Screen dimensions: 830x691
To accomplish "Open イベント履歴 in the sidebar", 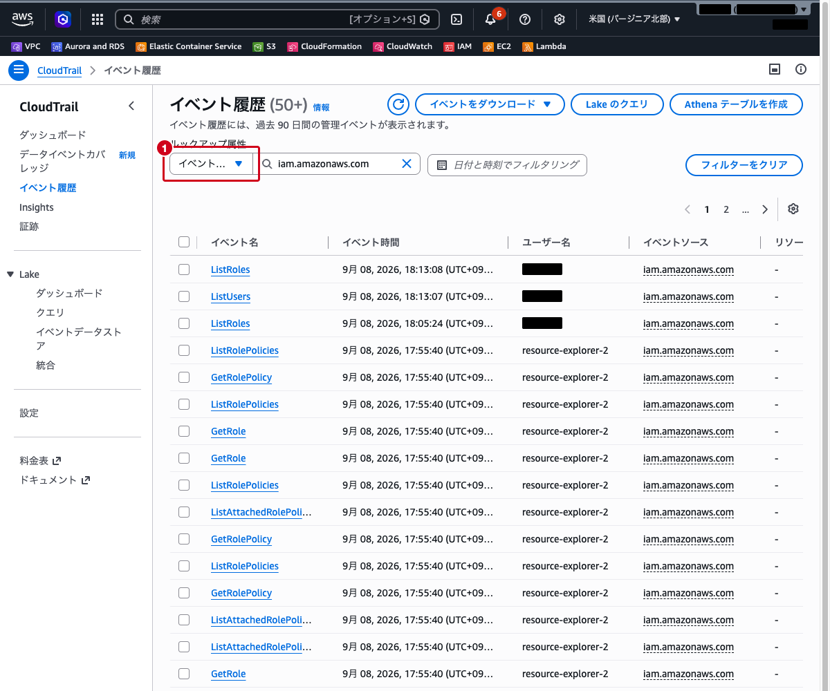I will coord(48,187).
